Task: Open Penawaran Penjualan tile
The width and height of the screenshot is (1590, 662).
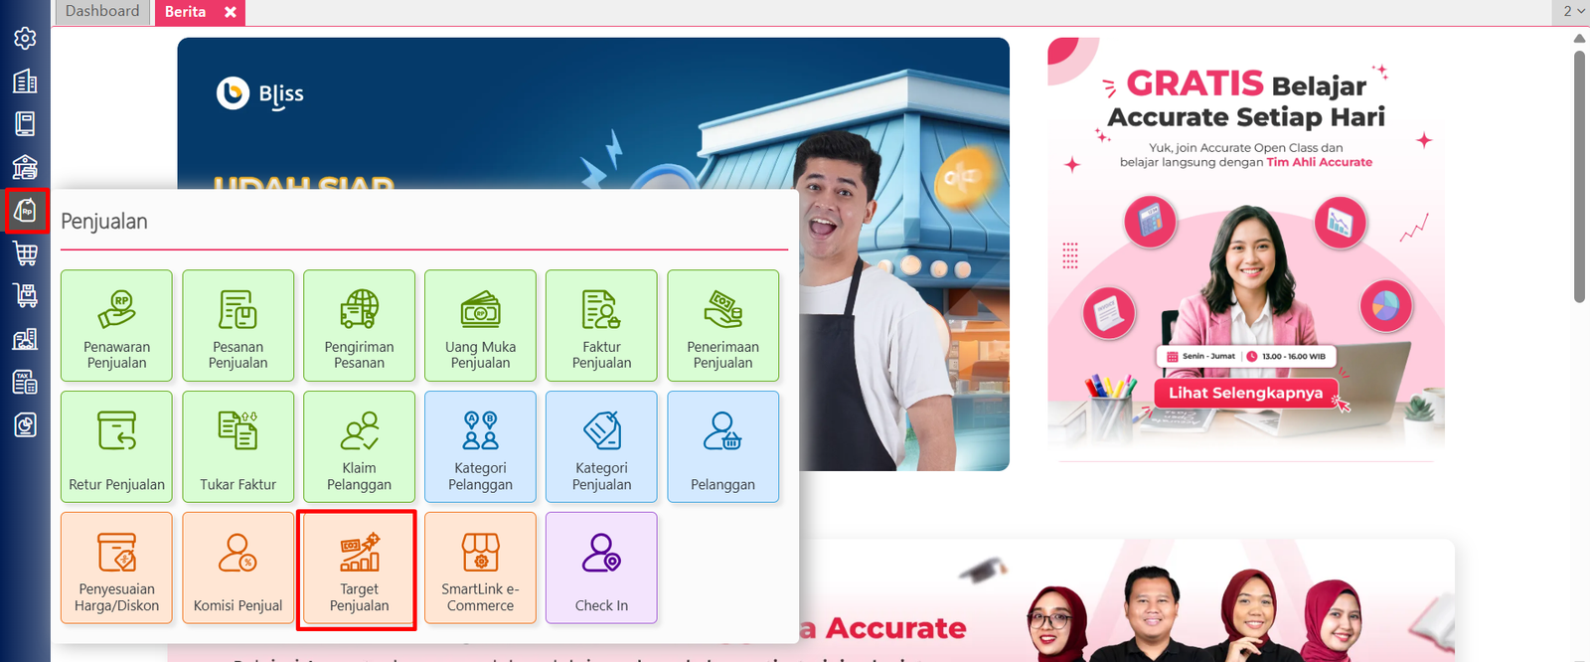Action: click(116, 326)
